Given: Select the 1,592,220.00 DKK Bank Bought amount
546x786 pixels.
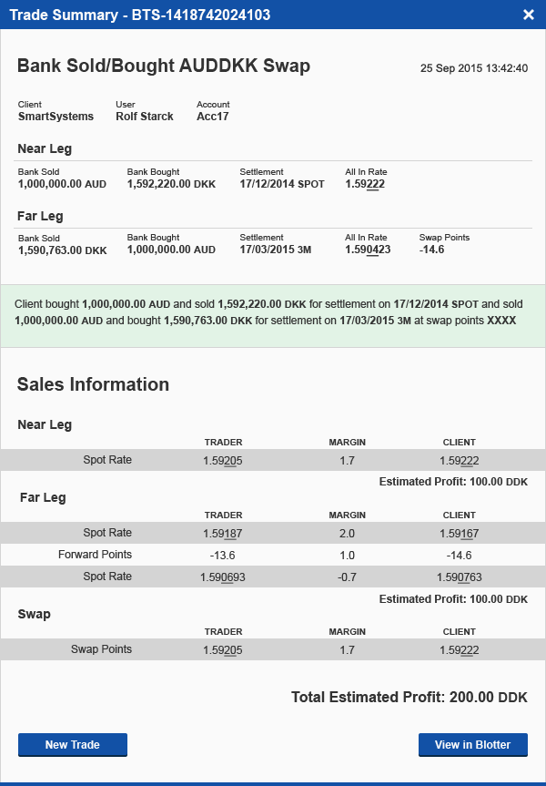Looking at the screenshot, I should tap(171, 184).
